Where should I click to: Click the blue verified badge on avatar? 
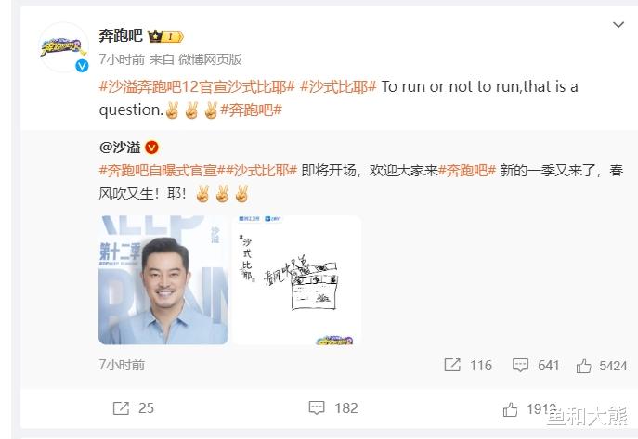83,66
